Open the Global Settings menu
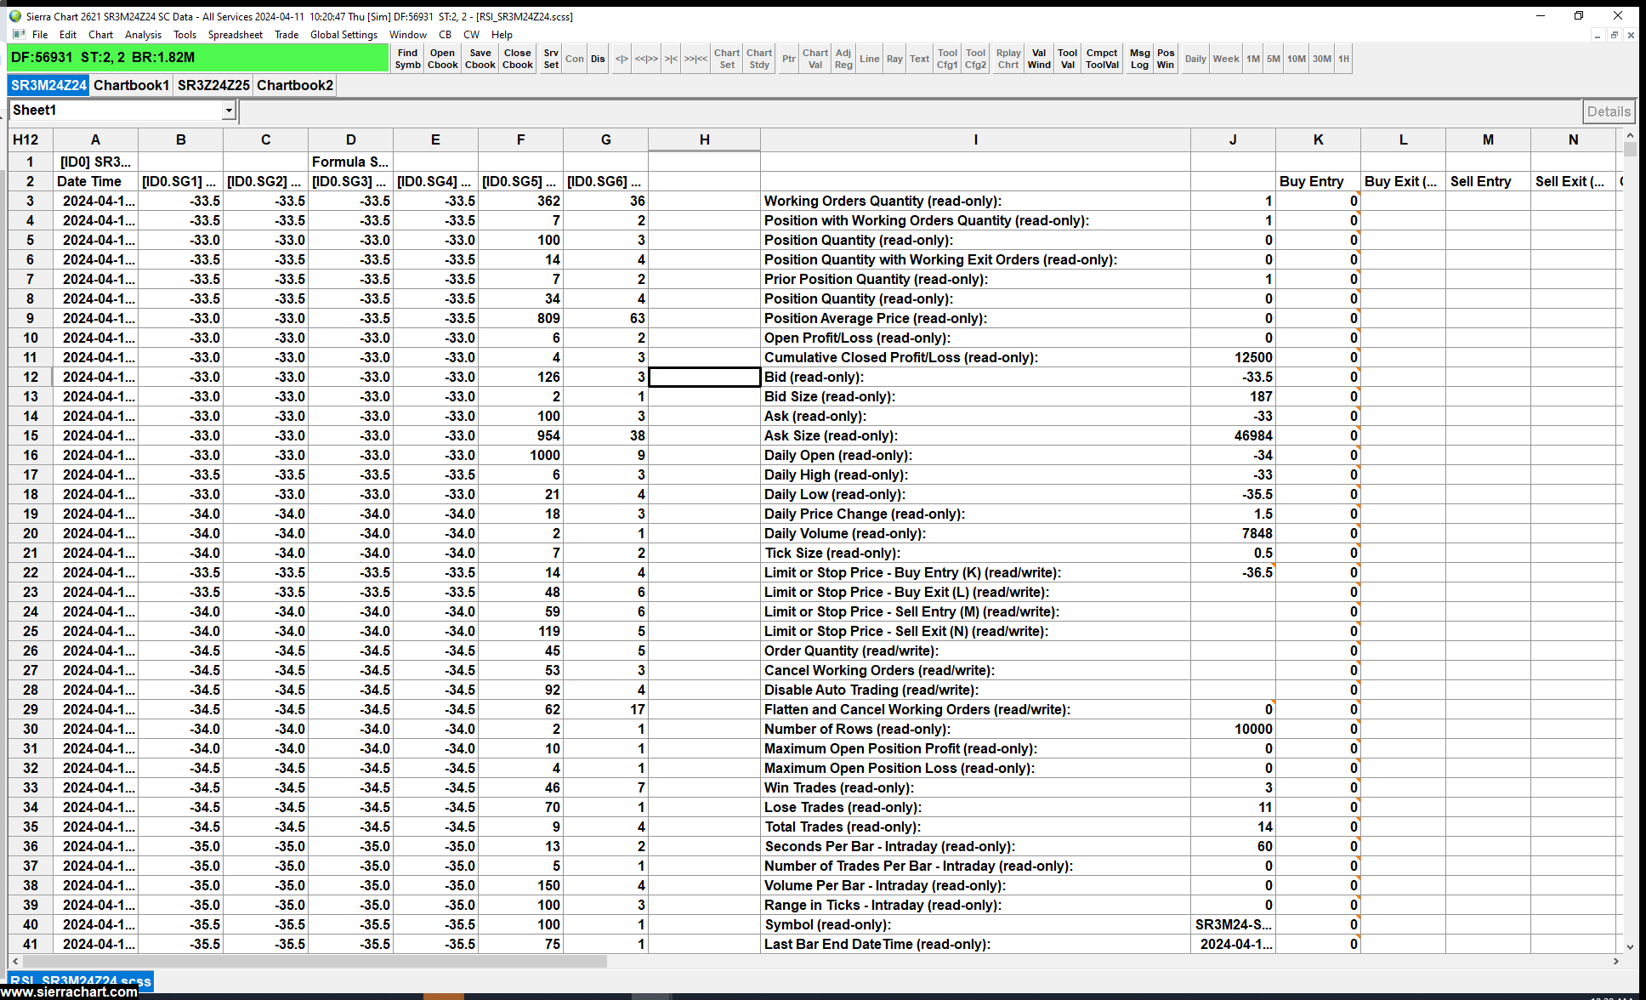Image resolution: width=1646 pixels, height=1000 pixels. pos(343,35)
